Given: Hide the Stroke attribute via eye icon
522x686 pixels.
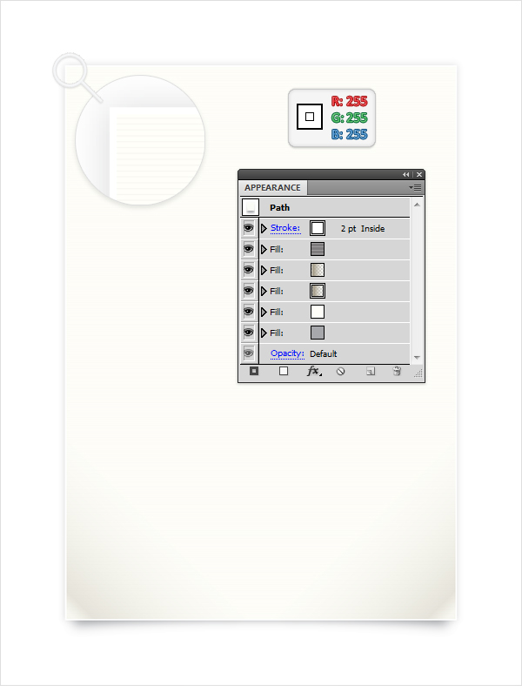Looking at the screenshot, I should pos(248,228).
